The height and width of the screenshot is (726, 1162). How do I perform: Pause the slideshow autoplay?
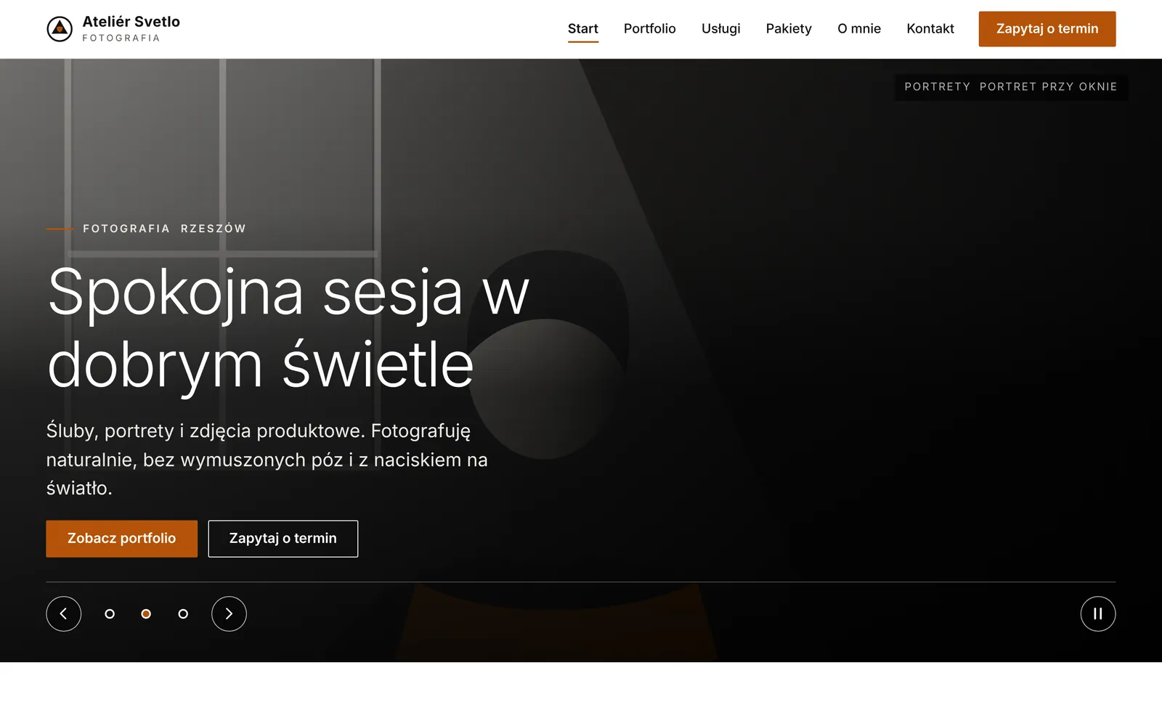point(1098,614)
